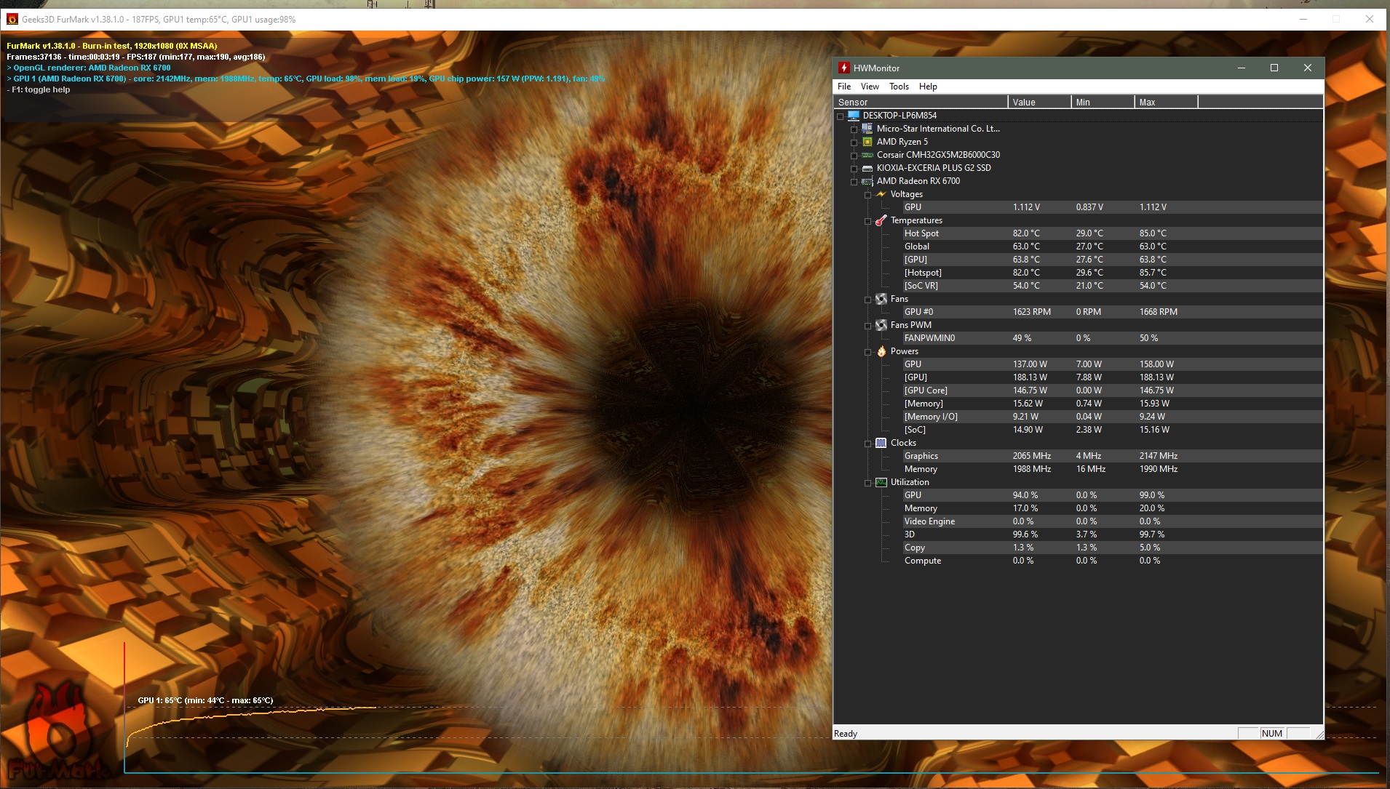Expand the KIOXIA-EXCERIA PLUS G2 SSD node
Screen dimensions: 1390x789
pyautogui.click(x=854, y=169)
